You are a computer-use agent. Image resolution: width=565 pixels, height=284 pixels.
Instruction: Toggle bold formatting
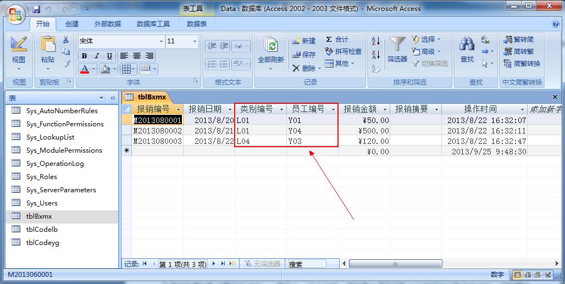(x=84, y=56)
